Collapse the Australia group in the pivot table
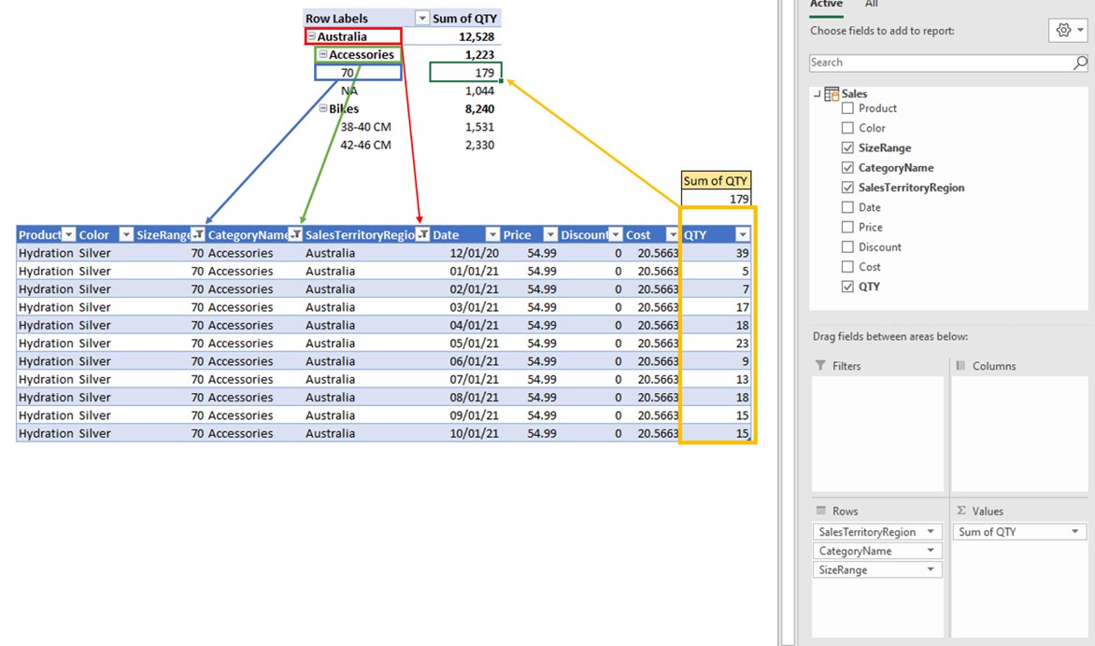The height and width of the screenshot is (646, 1095). (x=311, y=36)
